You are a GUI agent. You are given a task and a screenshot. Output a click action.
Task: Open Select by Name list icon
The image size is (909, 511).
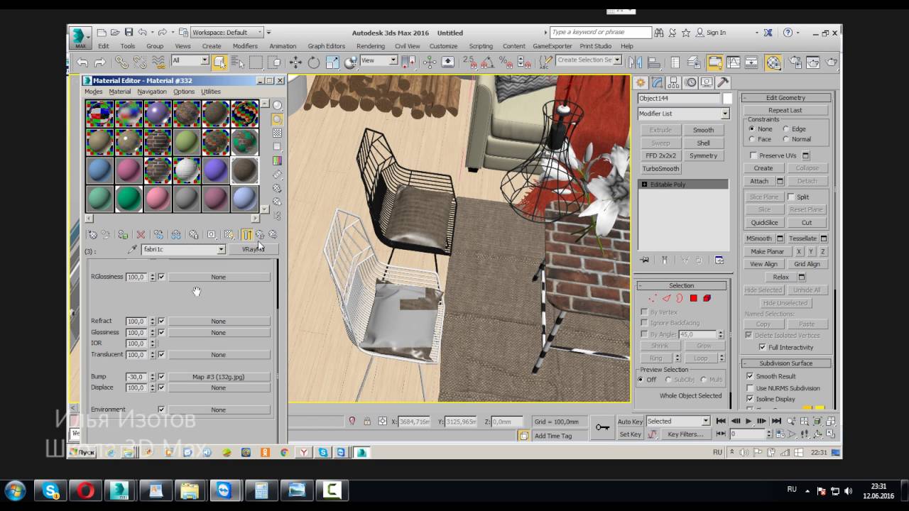click(237, 62)
